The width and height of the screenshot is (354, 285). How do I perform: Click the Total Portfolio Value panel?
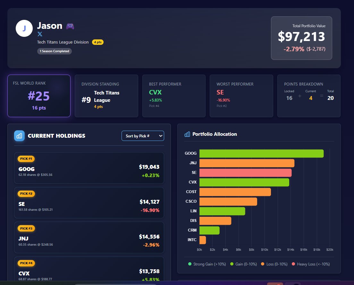point(301,38)
